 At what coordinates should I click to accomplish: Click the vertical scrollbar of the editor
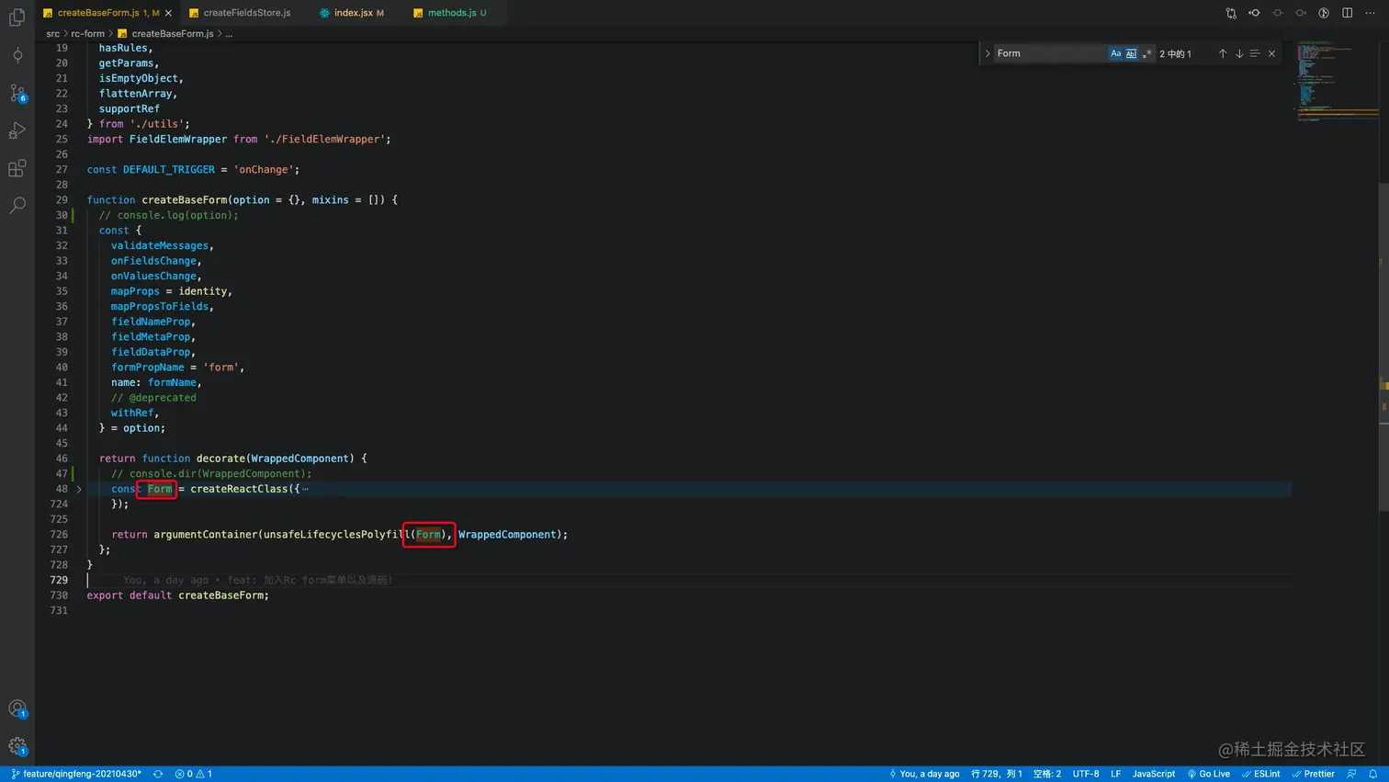(1383, 347)
